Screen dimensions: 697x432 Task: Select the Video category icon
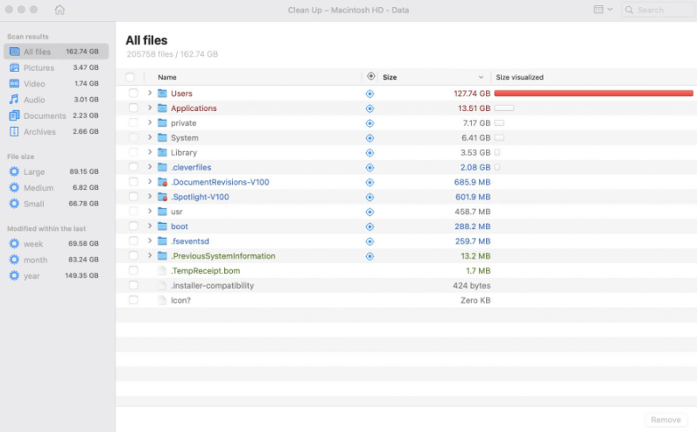pos(14,84)
